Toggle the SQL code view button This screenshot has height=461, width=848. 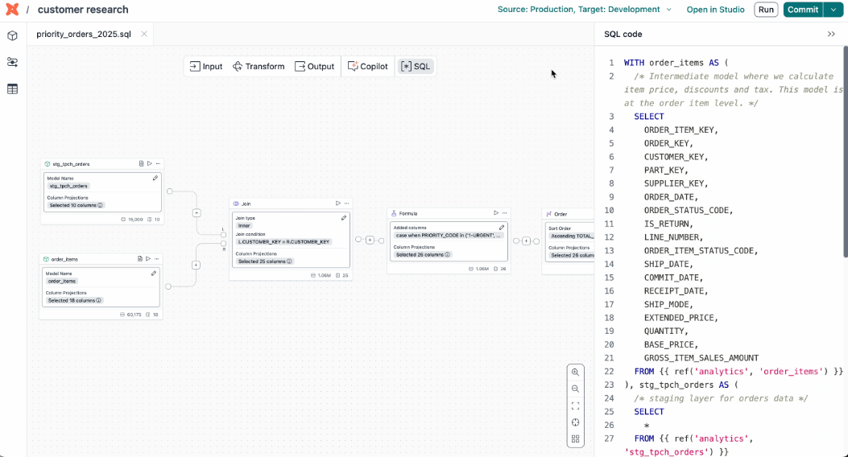(416, 67)
